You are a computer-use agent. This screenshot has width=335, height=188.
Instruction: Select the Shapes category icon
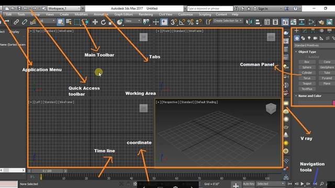pos(303,38)
